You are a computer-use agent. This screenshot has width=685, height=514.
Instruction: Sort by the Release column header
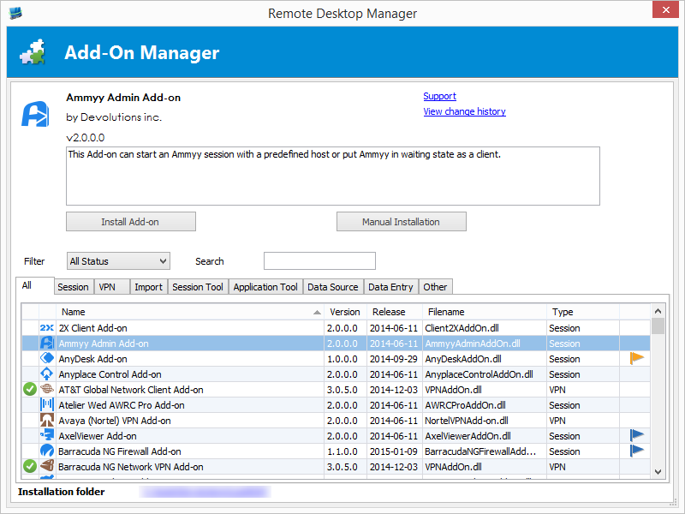[x=389, y=312]
